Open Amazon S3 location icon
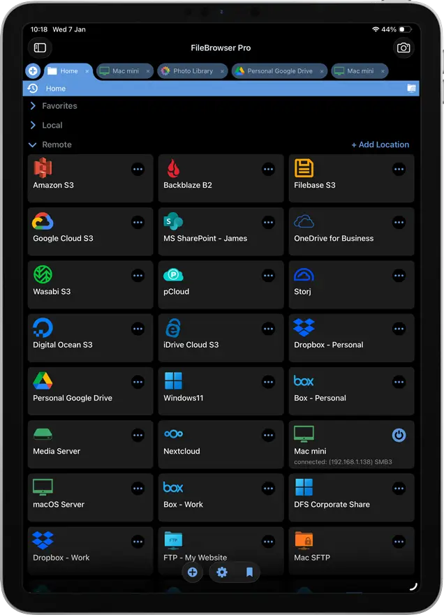 tap(43, 168)
